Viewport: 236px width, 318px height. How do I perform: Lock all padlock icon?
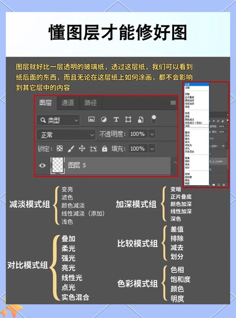pyautogui.click(x=104, y=149)
